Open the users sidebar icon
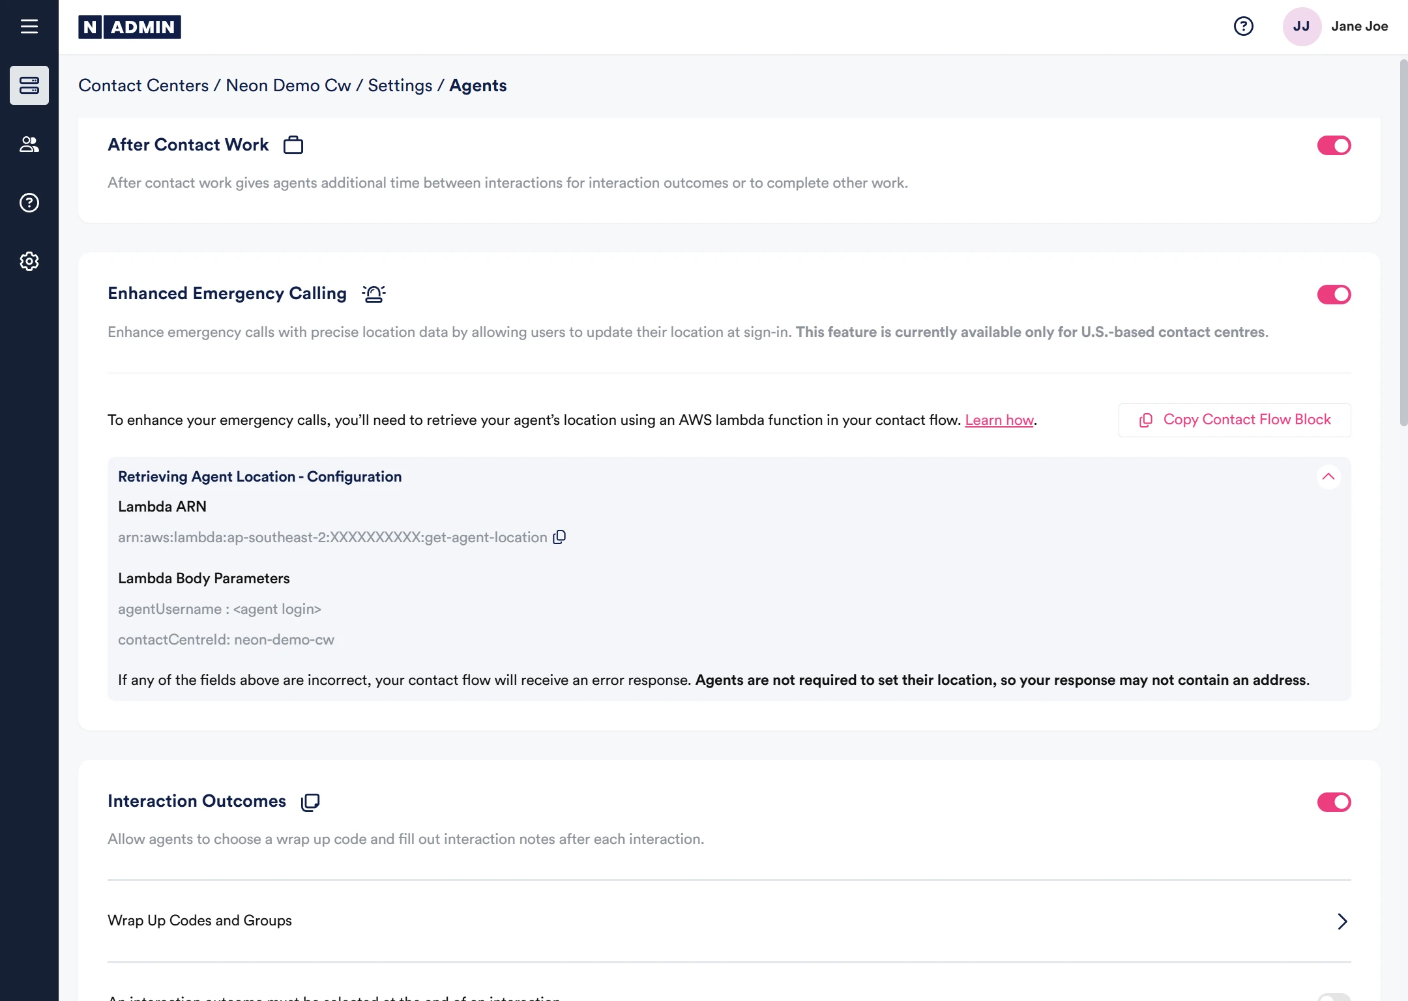This screenshot has height=1001, width=1408. pyautogui.click(x=29, y=144)
